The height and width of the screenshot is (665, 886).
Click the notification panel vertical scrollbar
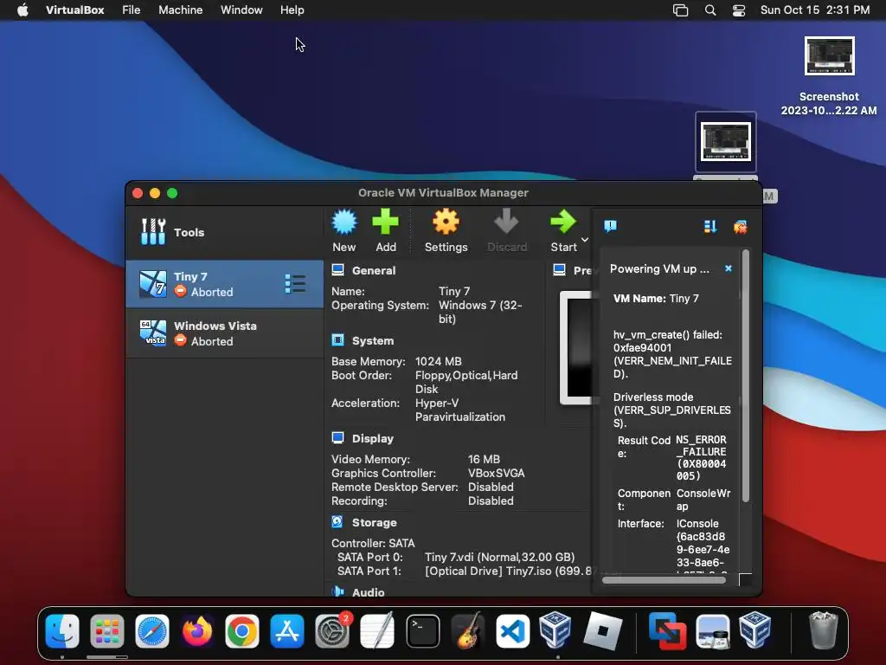click(x=746, y=376)
